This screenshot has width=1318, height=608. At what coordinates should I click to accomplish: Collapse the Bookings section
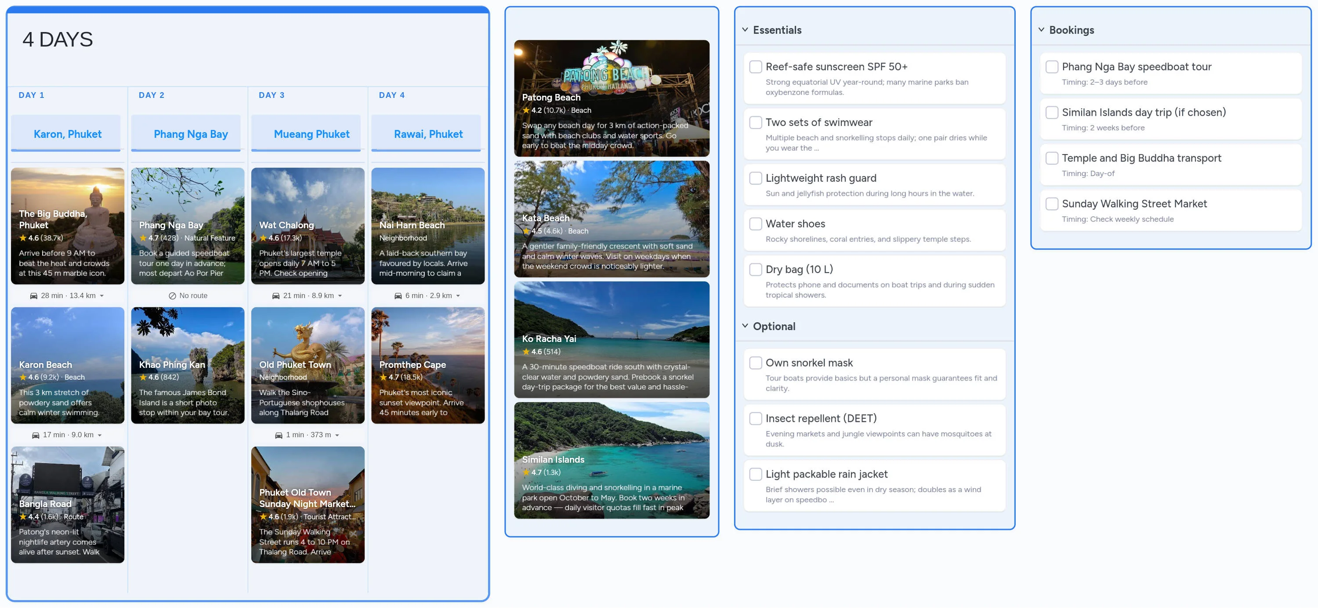tap(1041, 30)
